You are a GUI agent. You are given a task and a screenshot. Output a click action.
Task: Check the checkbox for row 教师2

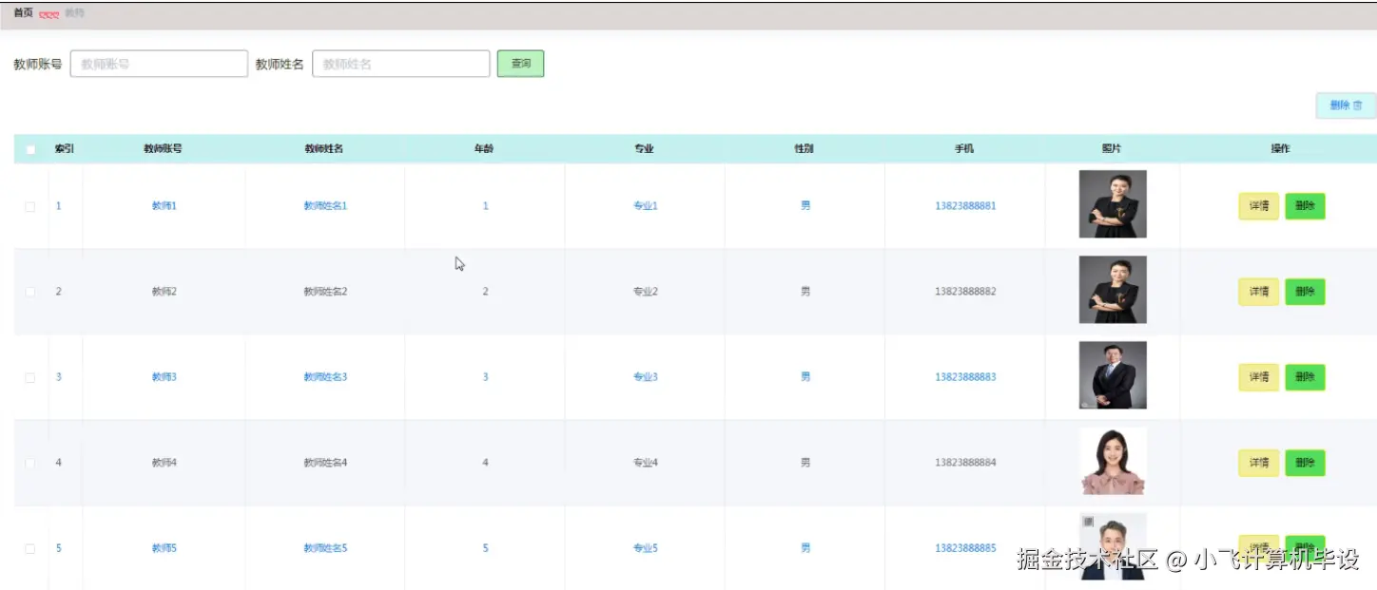[30, 292]
